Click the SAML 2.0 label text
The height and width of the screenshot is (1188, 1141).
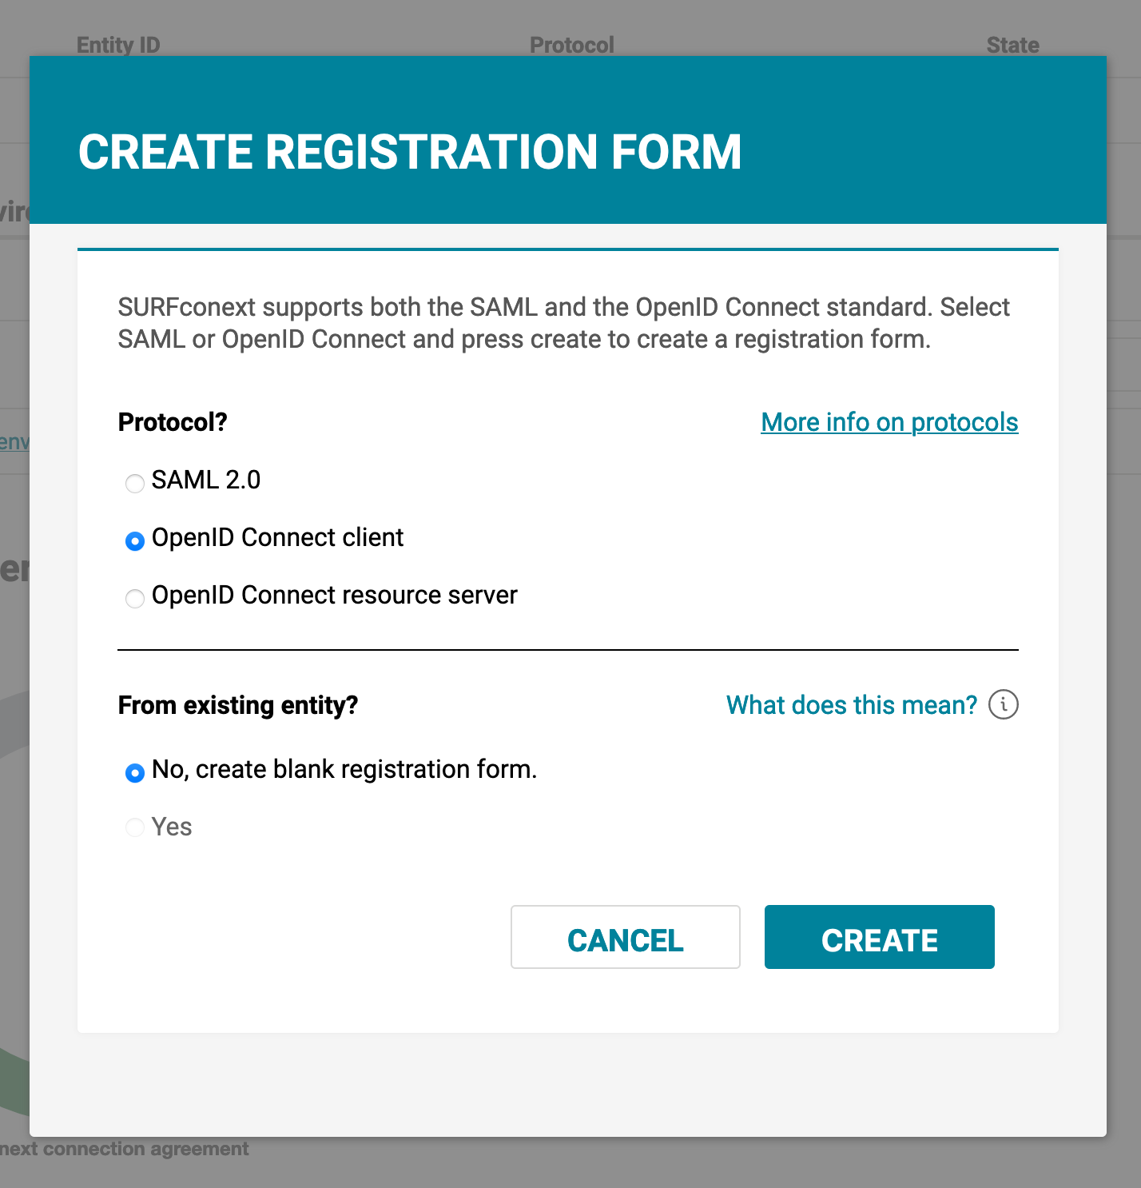click(206, 480)
